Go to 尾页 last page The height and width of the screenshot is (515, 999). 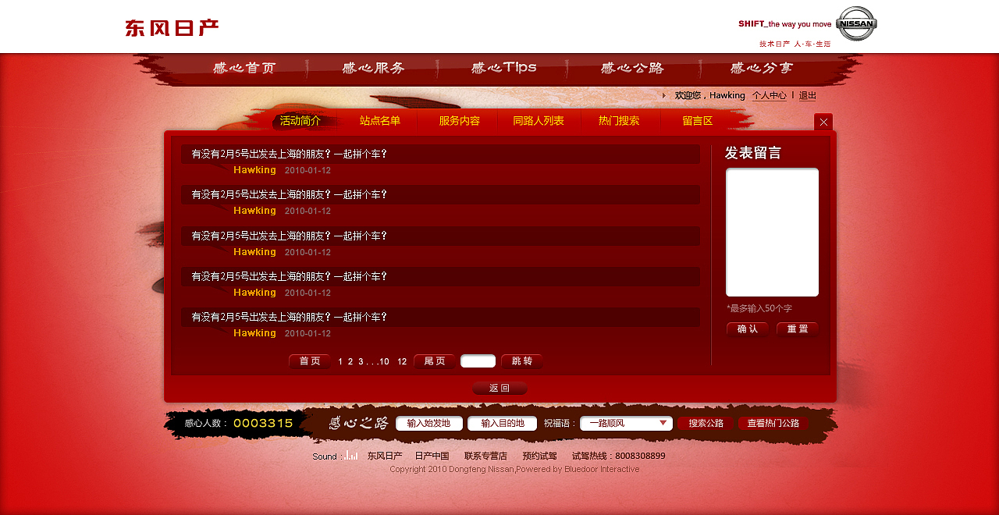(x=435, y=361)
